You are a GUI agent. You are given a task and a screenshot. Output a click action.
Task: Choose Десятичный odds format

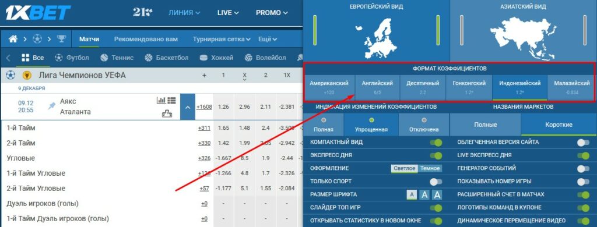[423, 87]
